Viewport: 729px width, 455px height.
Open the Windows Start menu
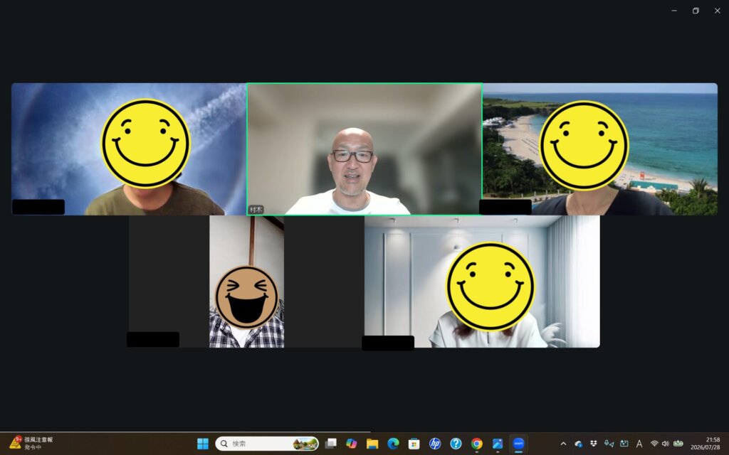pyautogui.click(x=203, y=444)
